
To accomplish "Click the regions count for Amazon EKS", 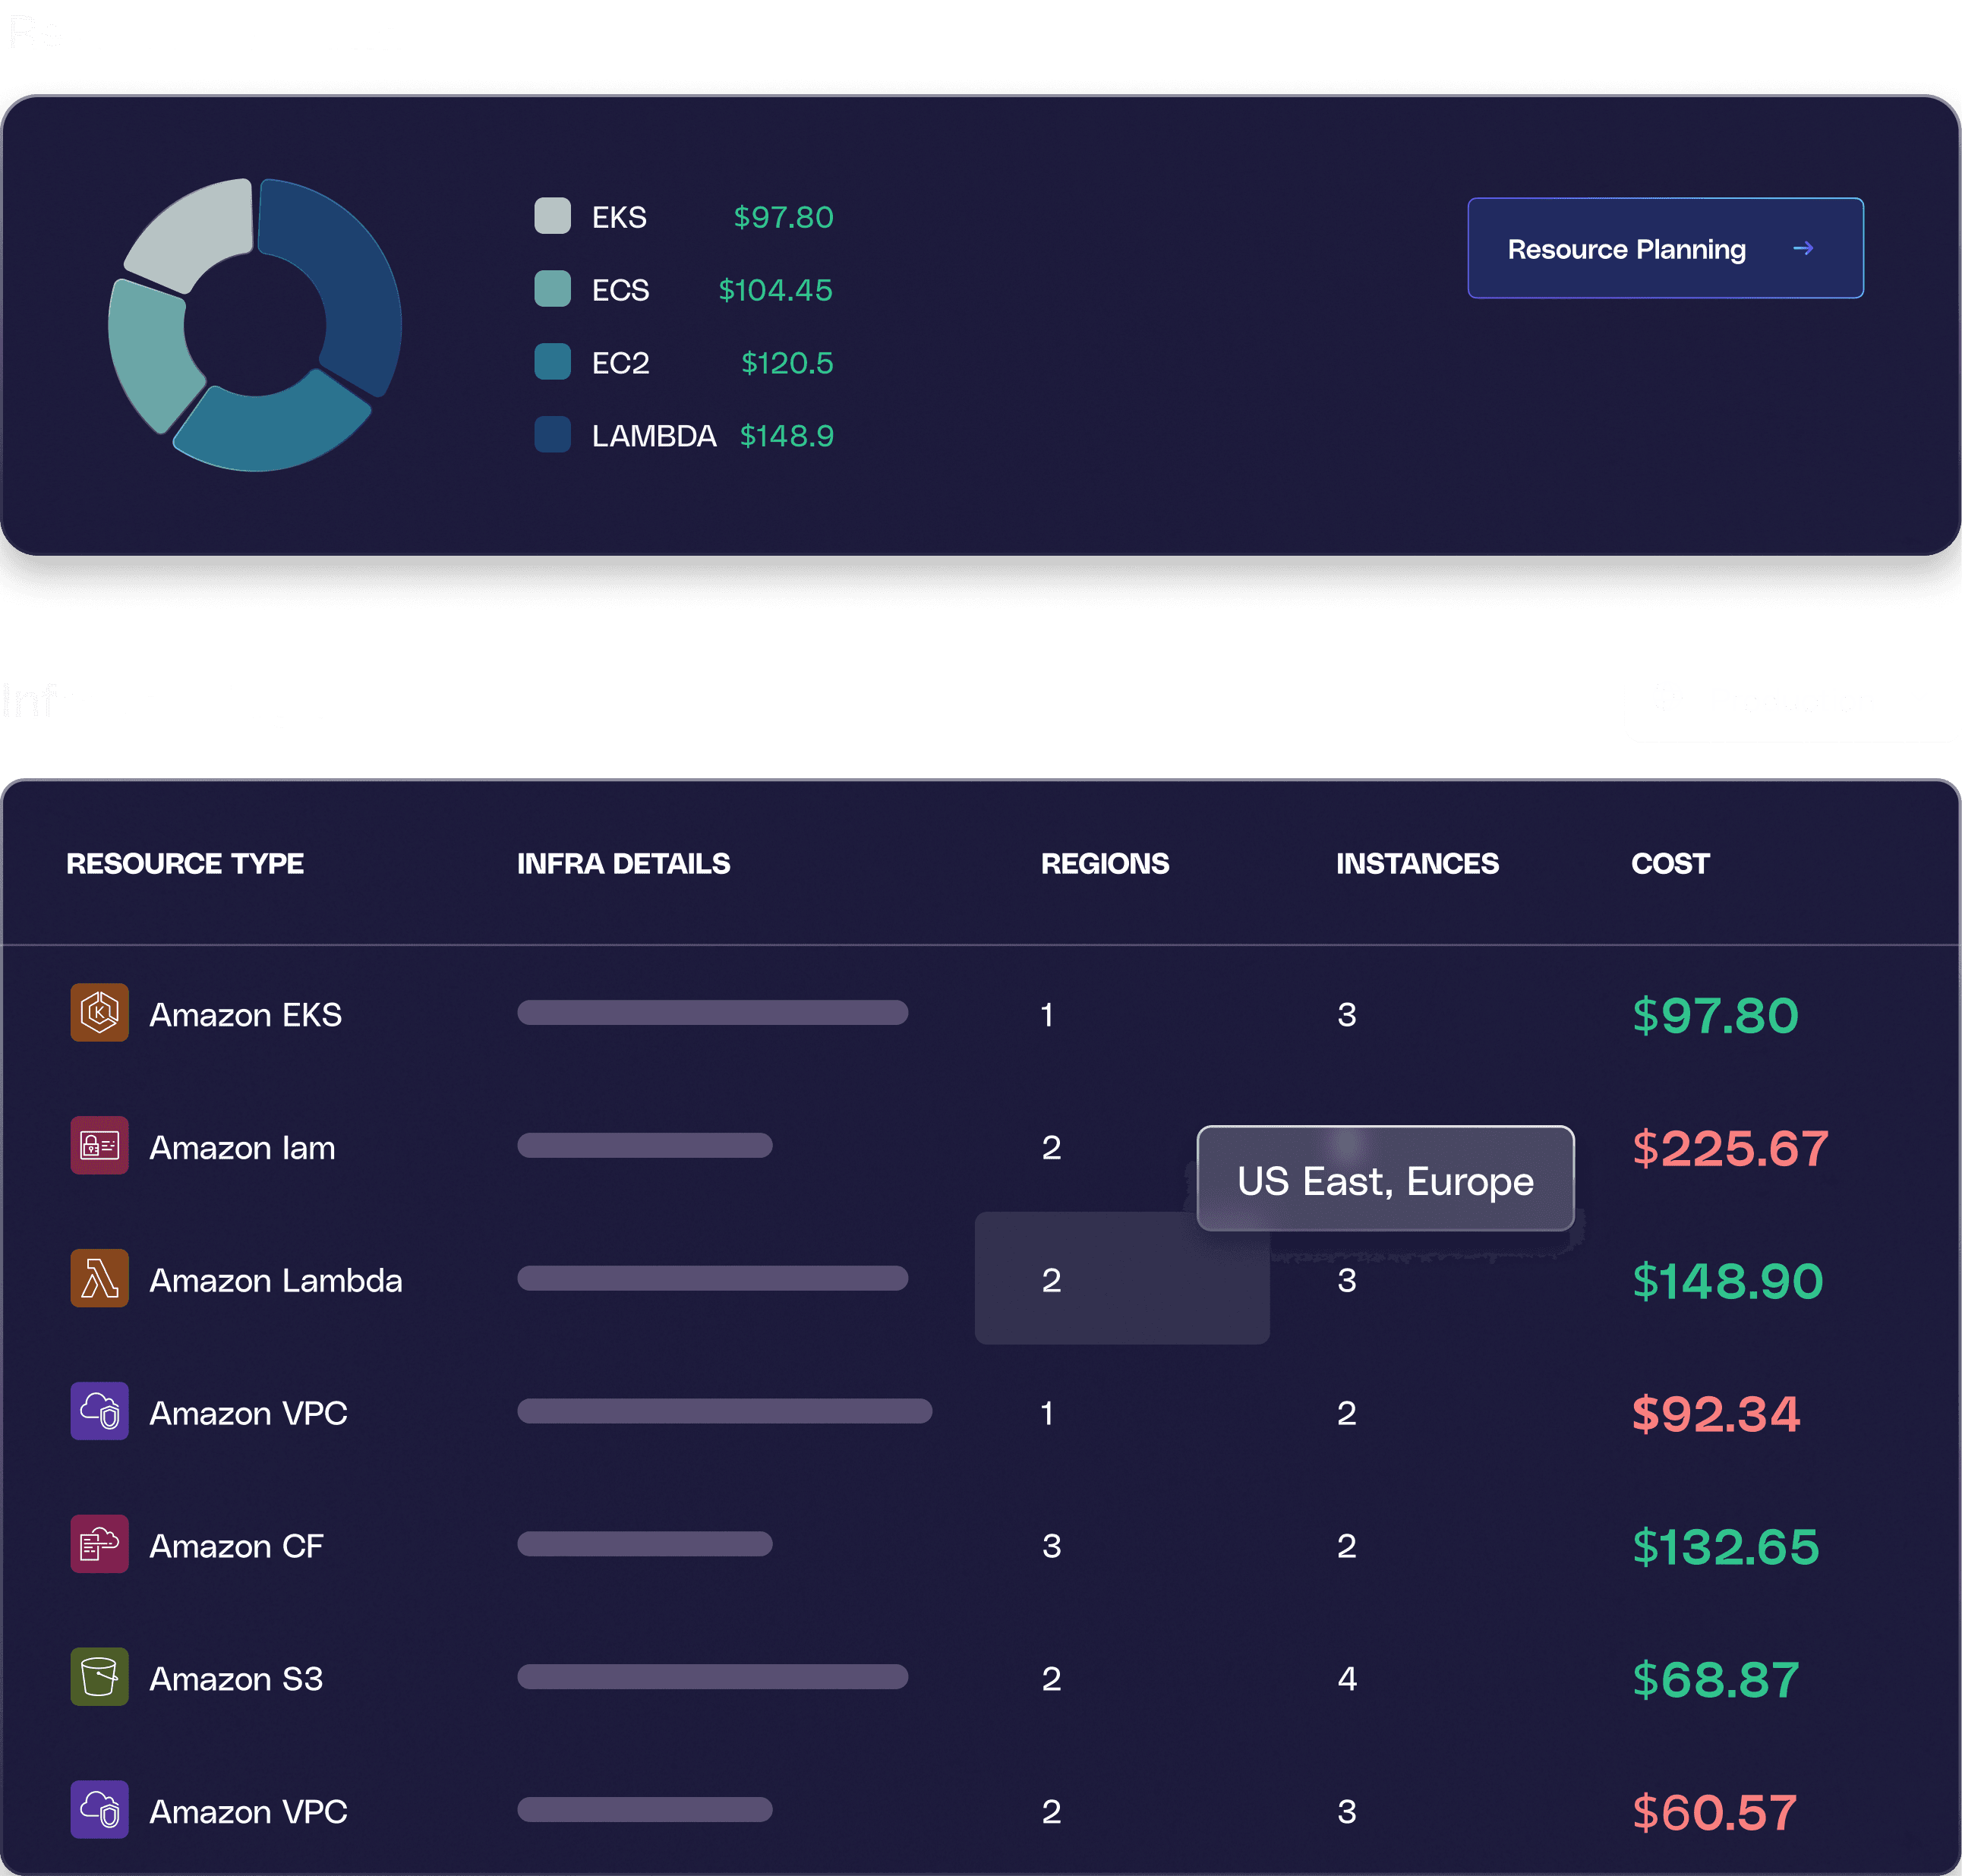I will pos(1047,1015).
